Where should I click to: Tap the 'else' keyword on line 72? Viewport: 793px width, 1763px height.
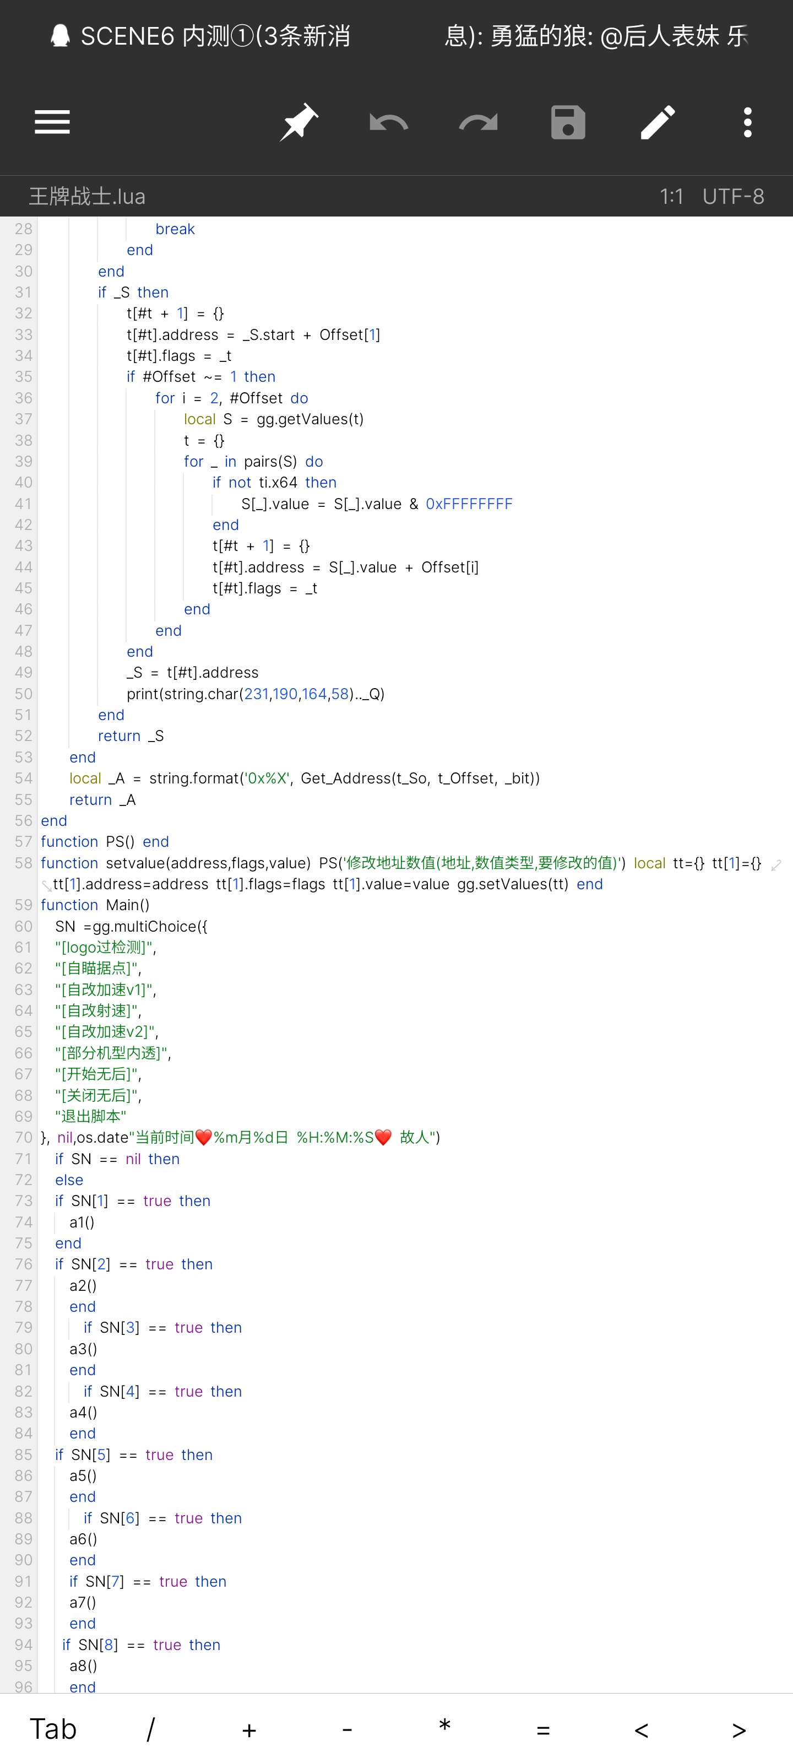pos(69,1180)
